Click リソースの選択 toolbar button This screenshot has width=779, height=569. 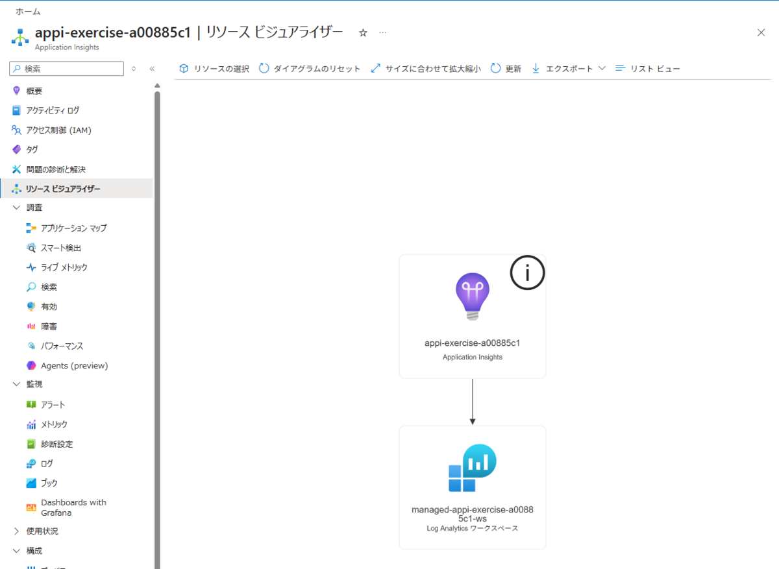pos(214,68)
